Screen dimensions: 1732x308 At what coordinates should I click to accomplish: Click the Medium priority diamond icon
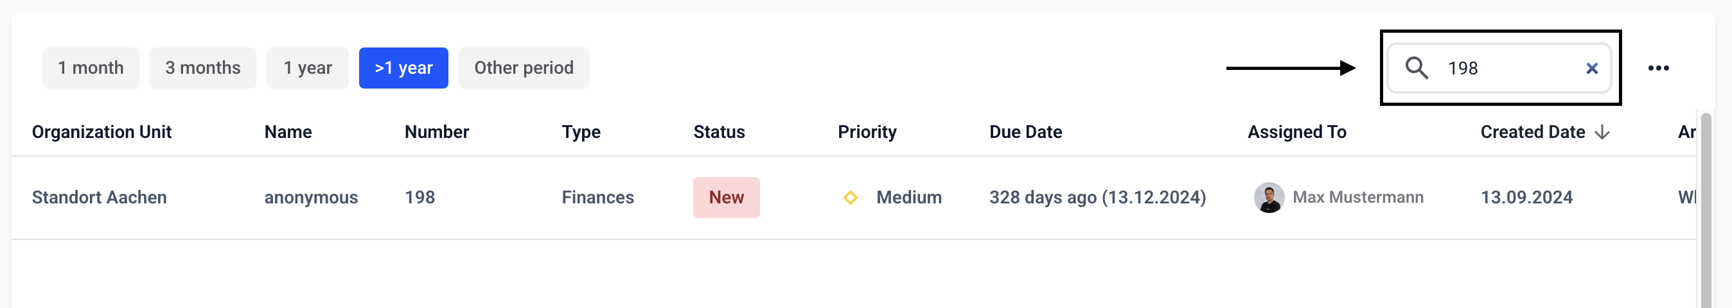click(850, 197)
